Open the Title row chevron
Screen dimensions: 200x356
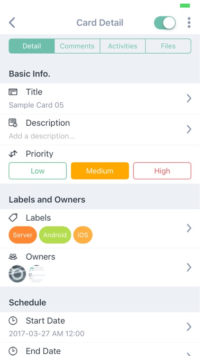pyautogui.click(x=189, y=99)
